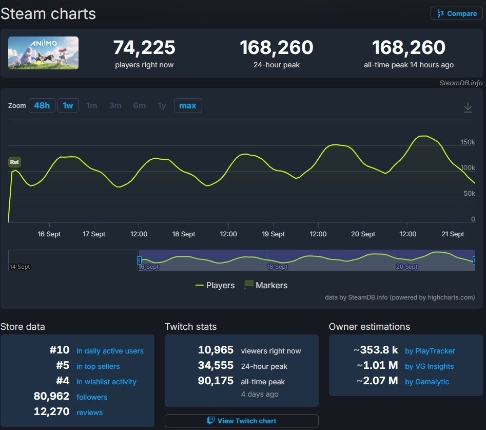
Task: Click the Rel release marker on chart
Action: [x=14, y=162]
